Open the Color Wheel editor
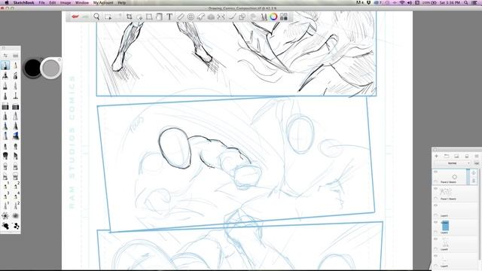This screenshot has height=271, width=482. point(273,17)
